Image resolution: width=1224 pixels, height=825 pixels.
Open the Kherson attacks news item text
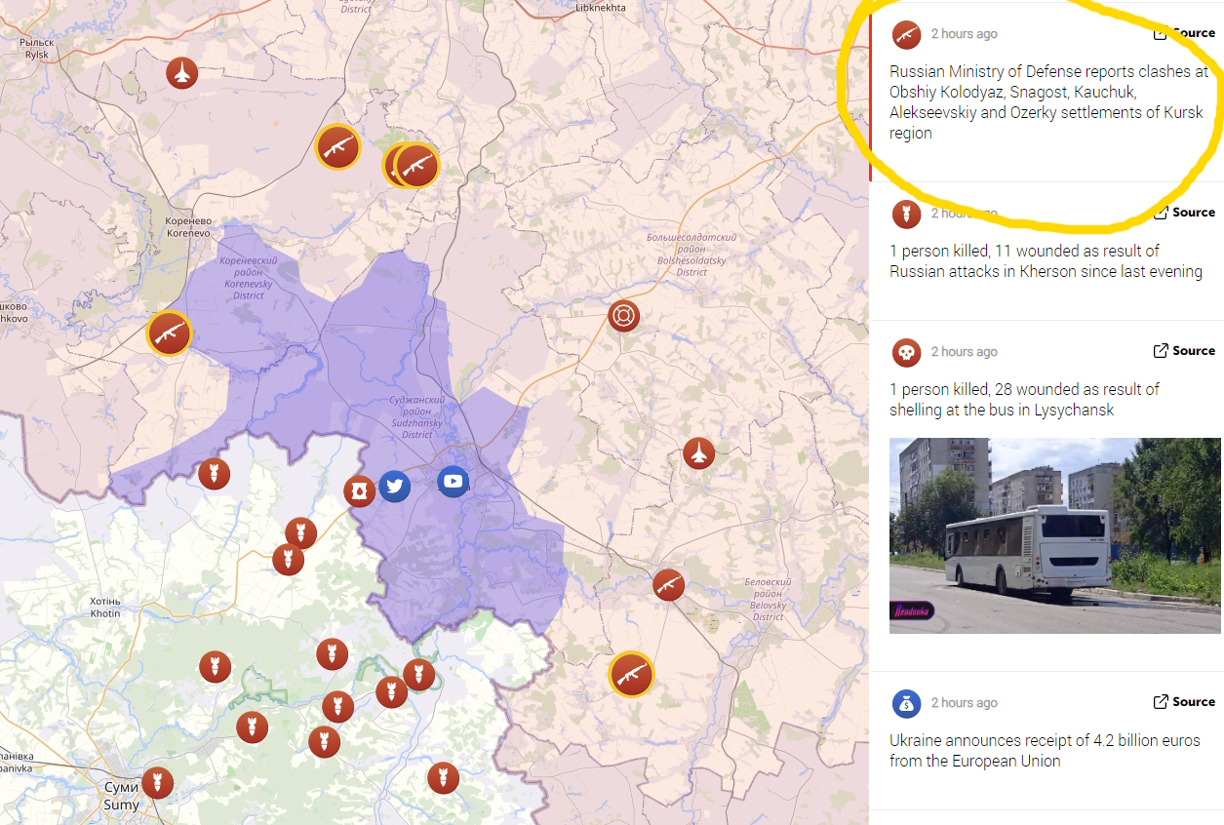click(x=1045, y=261)
